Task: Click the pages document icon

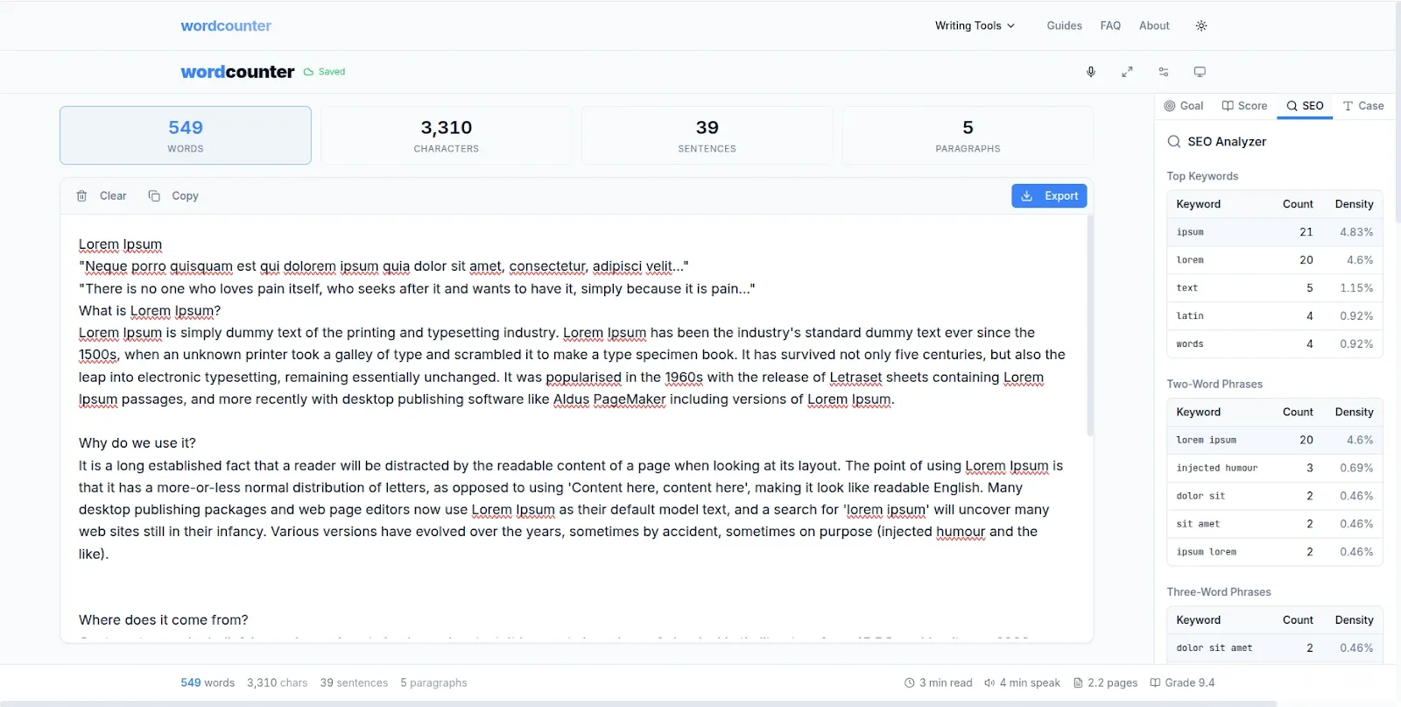Action: (1078, 683)
